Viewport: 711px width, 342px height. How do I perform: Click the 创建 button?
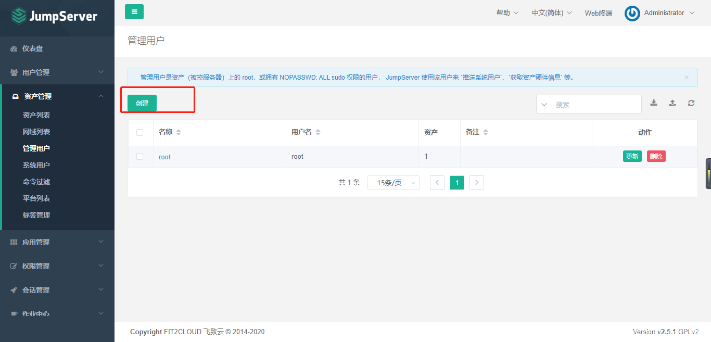click(142, 103)
